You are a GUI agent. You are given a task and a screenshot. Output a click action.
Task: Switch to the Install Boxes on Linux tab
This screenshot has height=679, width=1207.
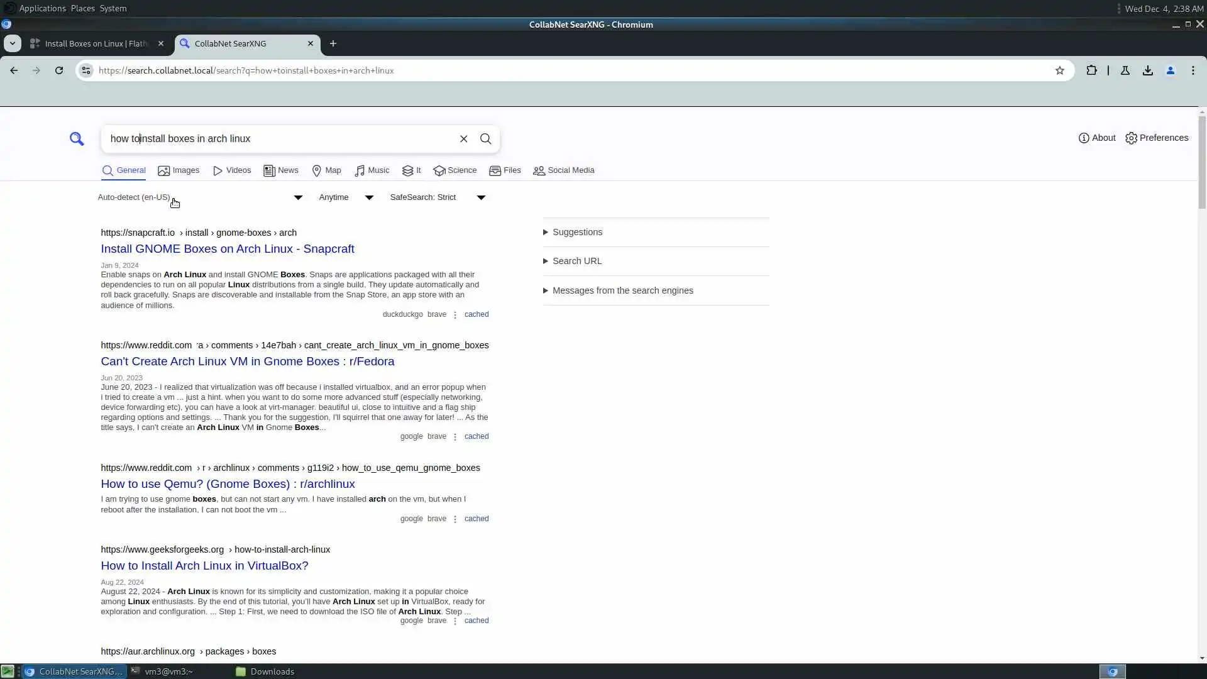[96, 43]
